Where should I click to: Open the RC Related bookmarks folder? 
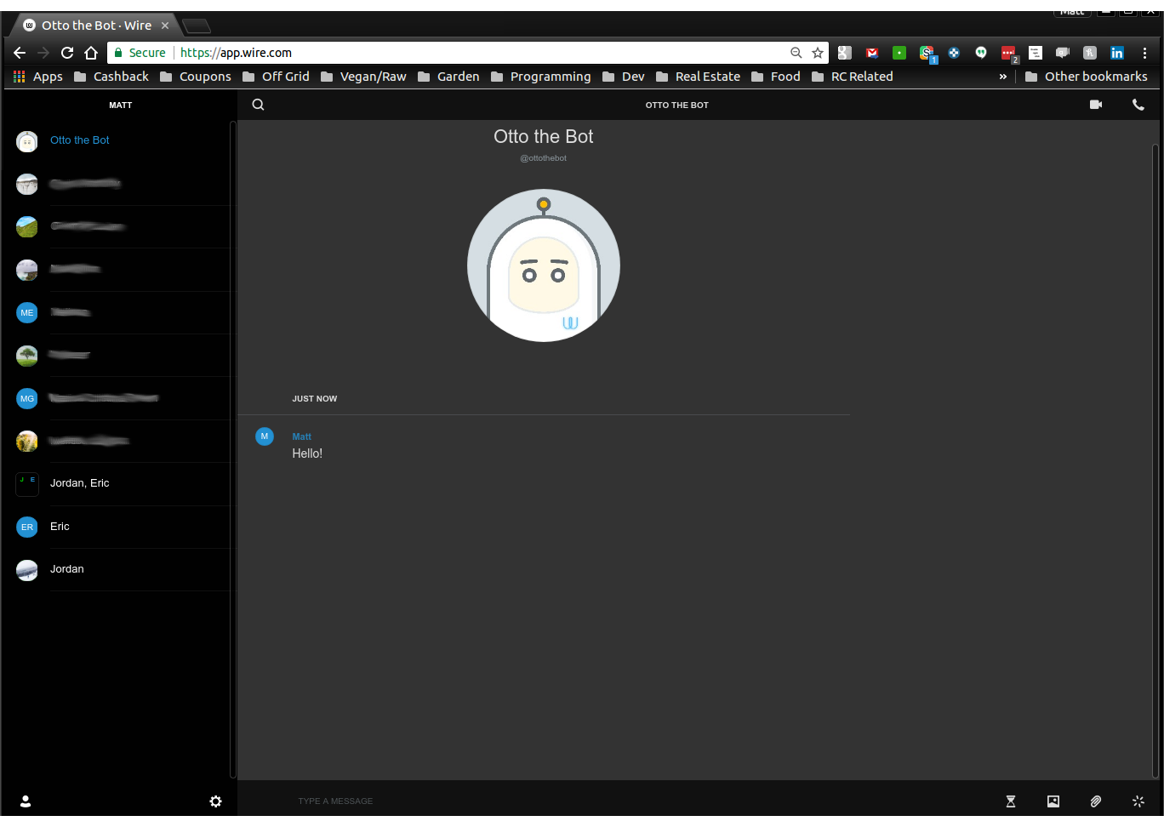coord(853,77)
